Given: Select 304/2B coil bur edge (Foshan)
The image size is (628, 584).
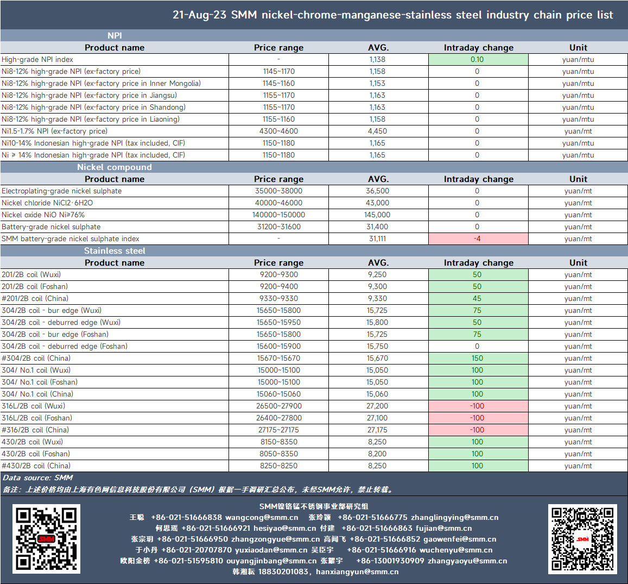Looking at the screenshot, I should [x=55, y=334].
